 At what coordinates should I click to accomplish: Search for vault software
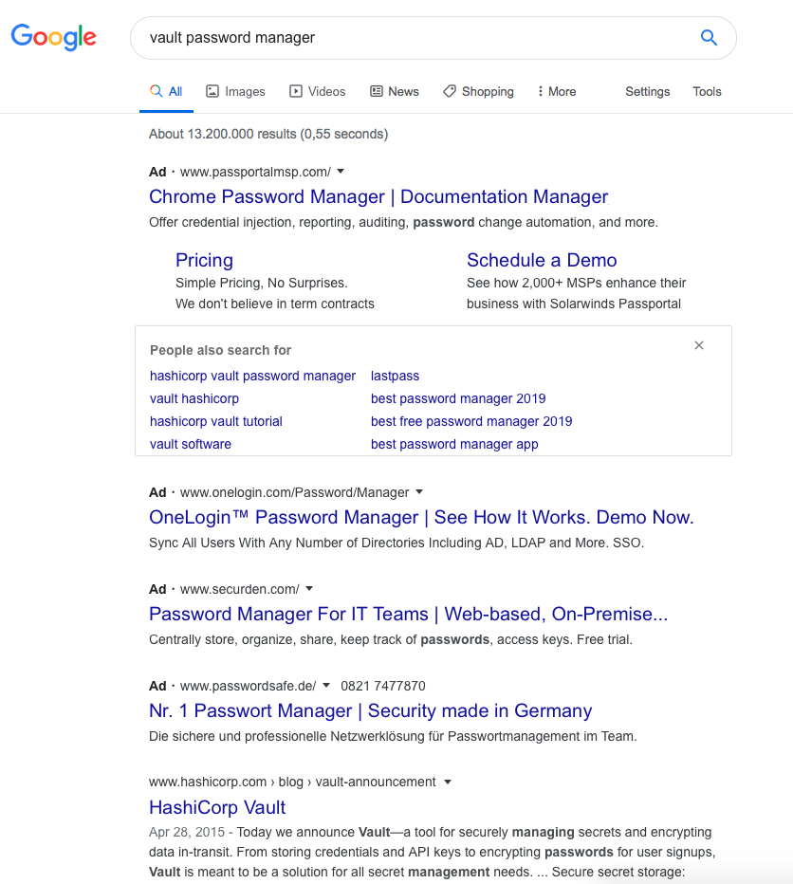coord(191,444)
